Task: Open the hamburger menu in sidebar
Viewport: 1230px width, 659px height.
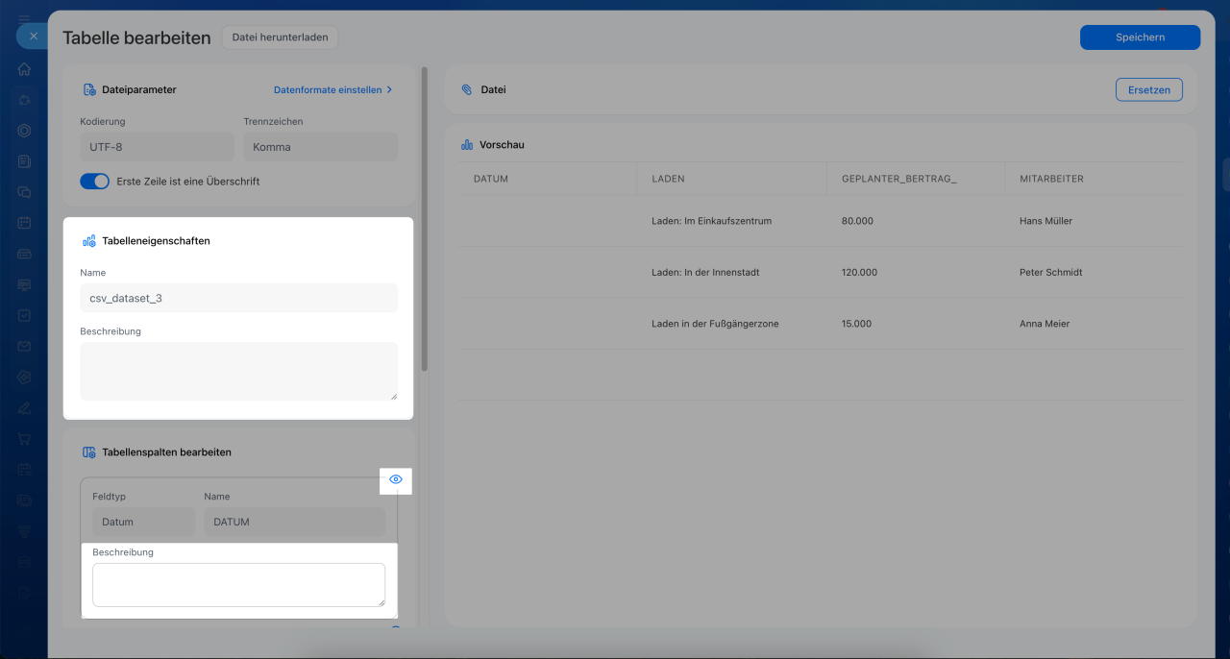Action: pos(24,17)
